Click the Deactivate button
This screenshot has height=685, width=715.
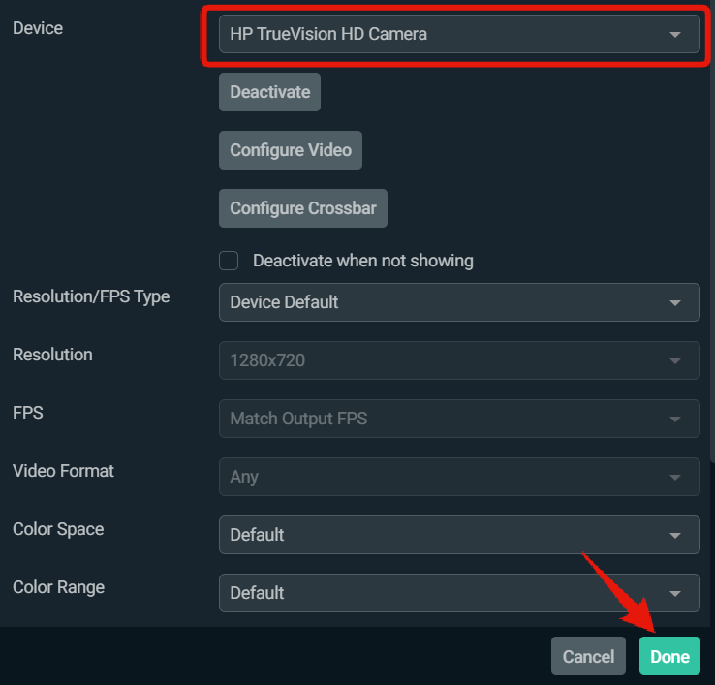tap(269, 92)
